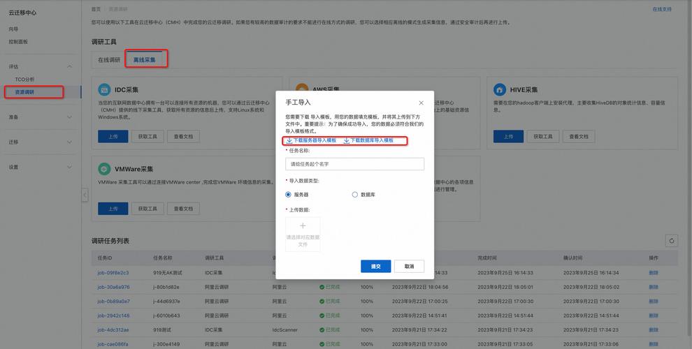Click the 提交 button in the dialog
Viewport: 692px width, 349px height.
pos(375,266)
